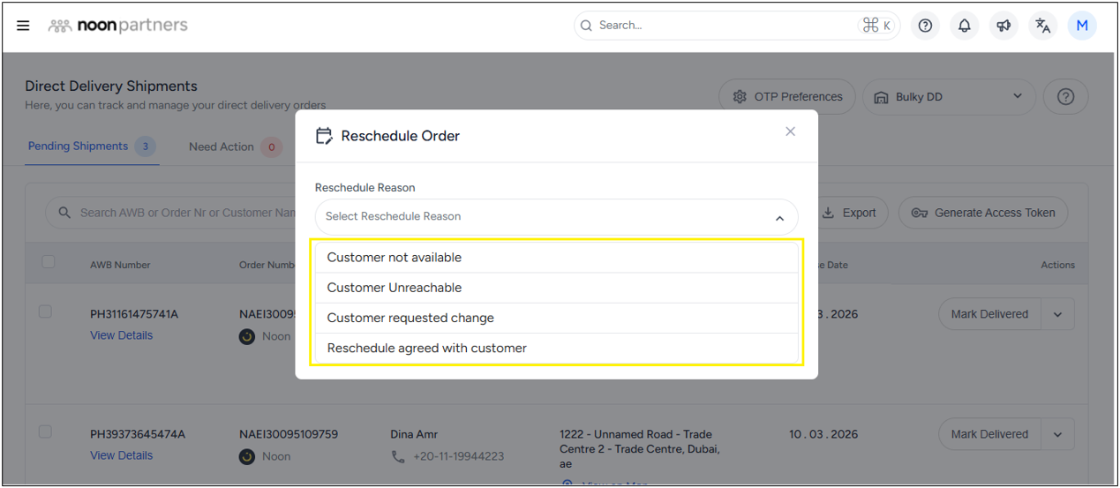Switch to the Need Action tab

pyautogui.click(x=222, y=147)
